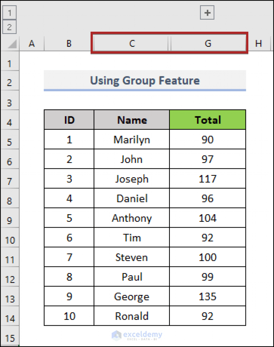Click the cell containing 'Marilyn'
The height and width of the screenshot is (347, 274).
pos(131,139)
